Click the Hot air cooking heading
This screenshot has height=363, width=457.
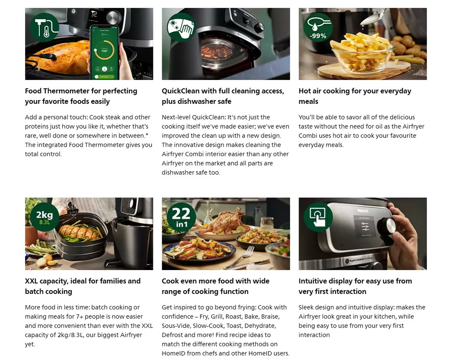(x=355, y=96)
